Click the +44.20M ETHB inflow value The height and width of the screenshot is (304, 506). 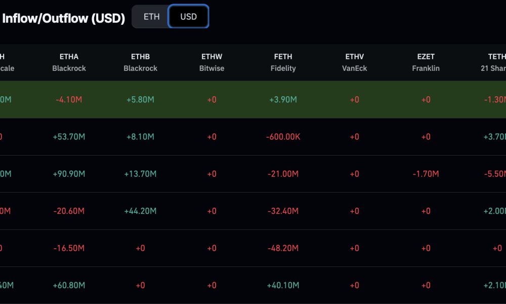140,211
